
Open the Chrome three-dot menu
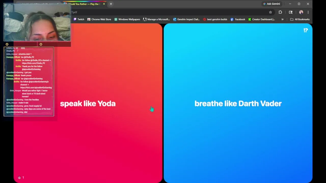click(x=308, y=12)
